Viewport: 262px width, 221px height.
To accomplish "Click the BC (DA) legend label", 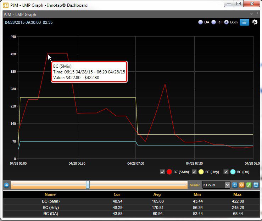I will pos(243,172).
